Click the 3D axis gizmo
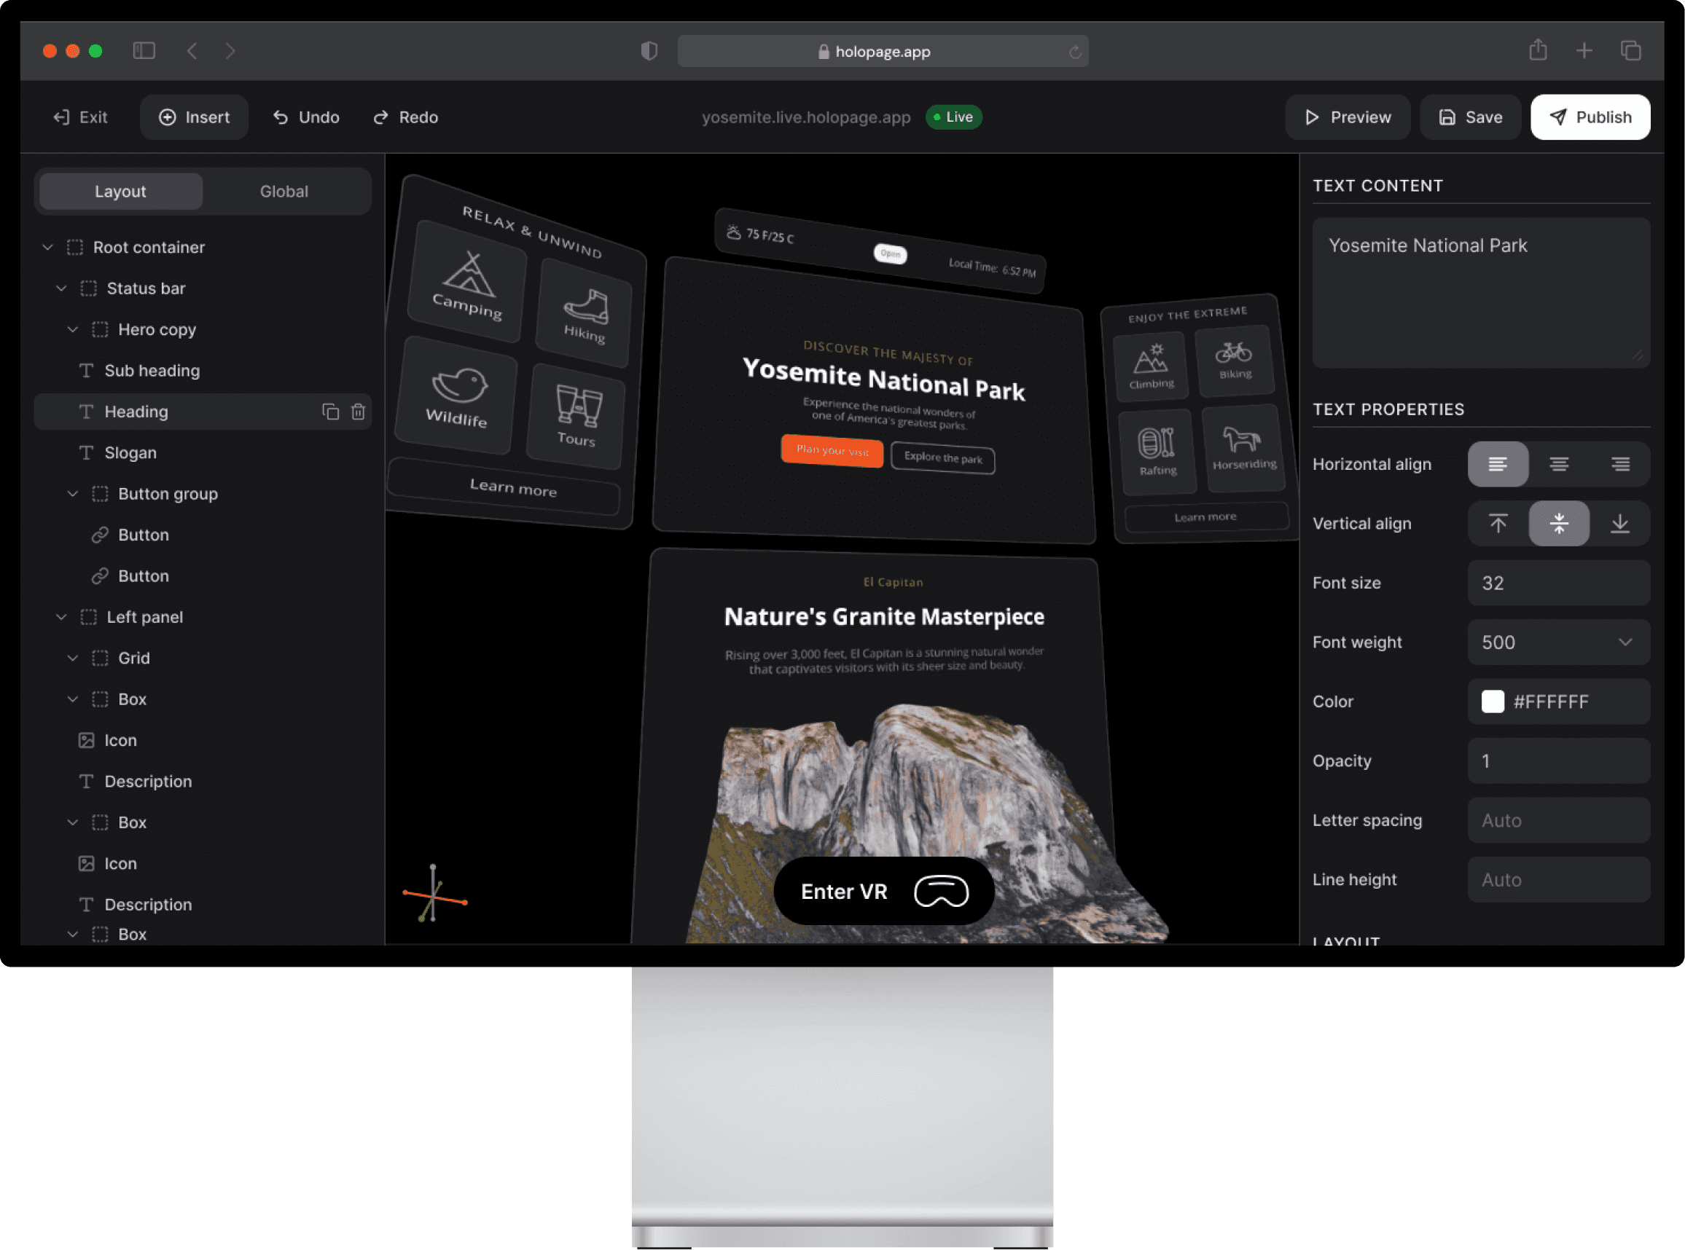 click(x=434, y=895)
